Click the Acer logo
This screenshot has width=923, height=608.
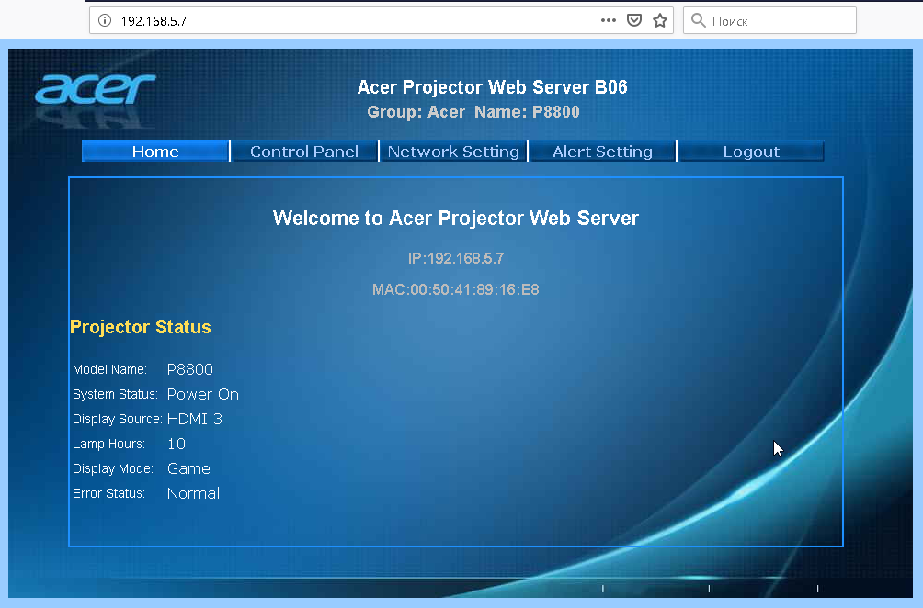[x=96, y=89]
